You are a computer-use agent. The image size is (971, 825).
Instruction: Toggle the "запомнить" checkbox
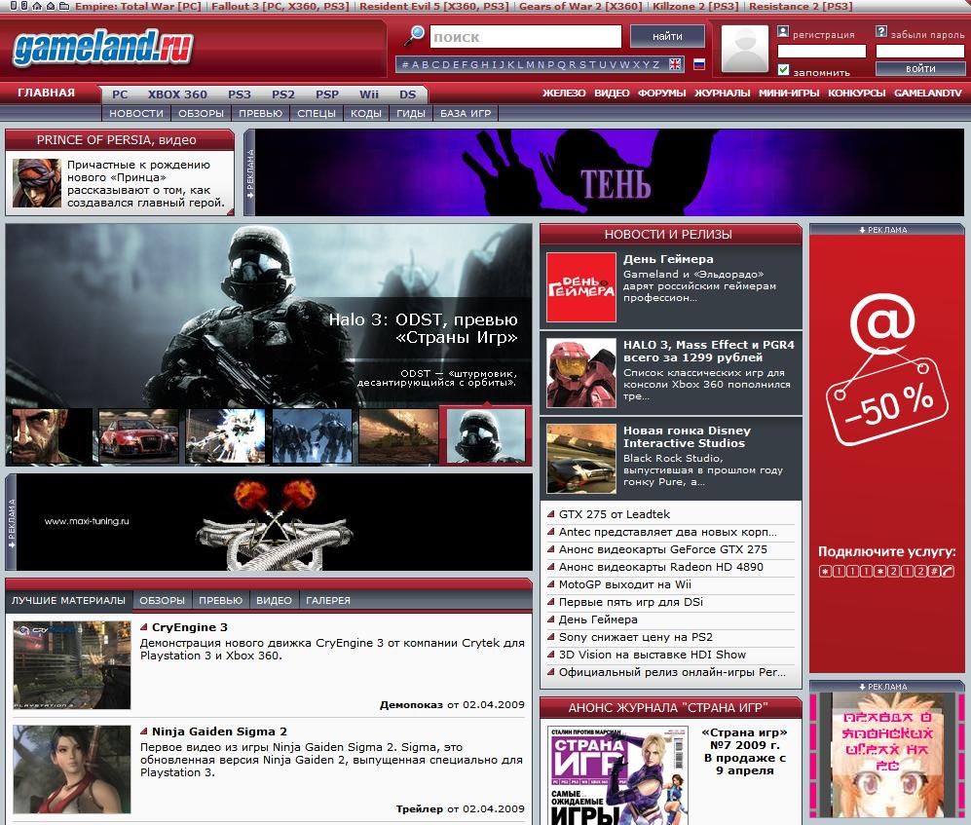[783, 70]
